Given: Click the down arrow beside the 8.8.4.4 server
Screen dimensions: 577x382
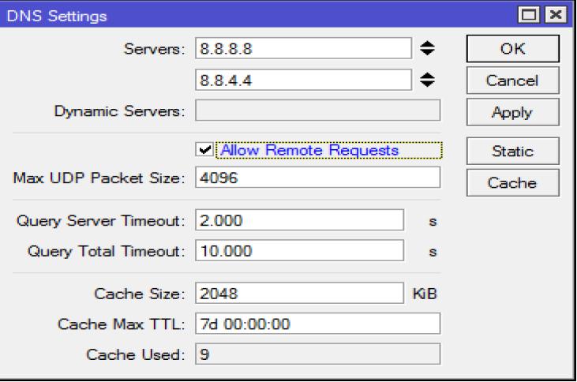Looking at the screenshot, I should (x=428, y=84).
